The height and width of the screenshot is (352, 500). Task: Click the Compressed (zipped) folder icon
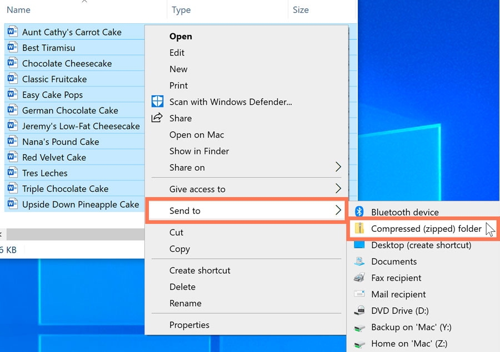[x=361, y=228]
